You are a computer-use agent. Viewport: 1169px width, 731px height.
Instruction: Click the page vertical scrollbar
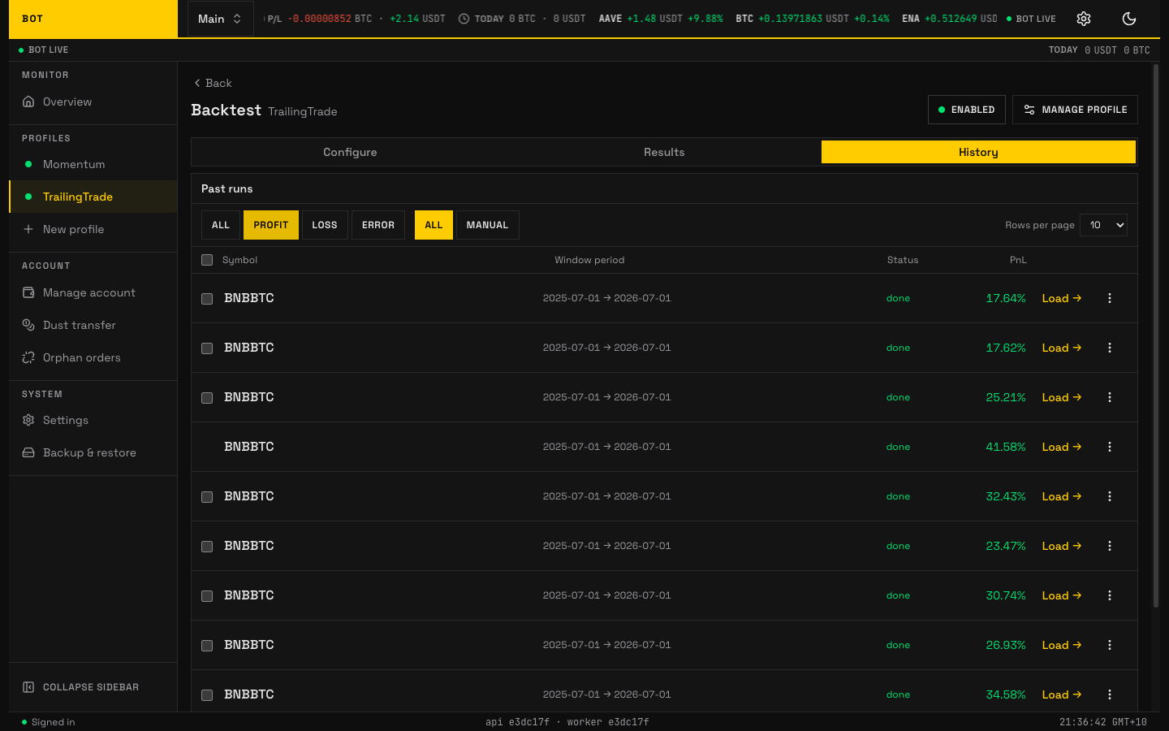[x=1155, y=335]
